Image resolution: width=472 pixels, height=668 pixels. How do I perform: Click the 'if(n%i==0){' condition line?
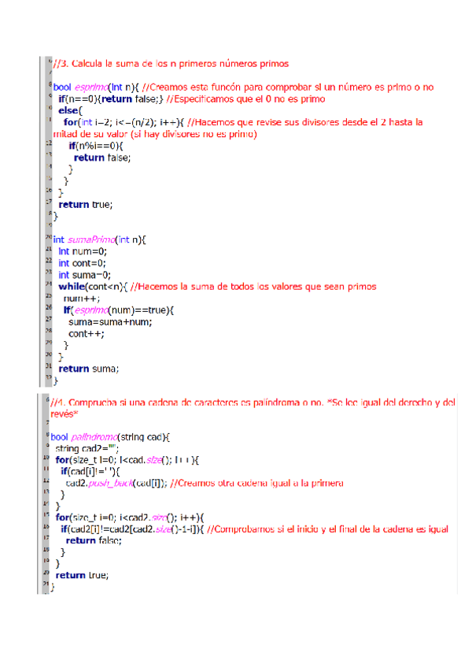click(96, 146)
